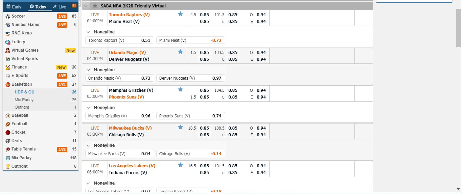
Task: Bet Denver Nuggets moneyline 0.97
Action: 190,78
